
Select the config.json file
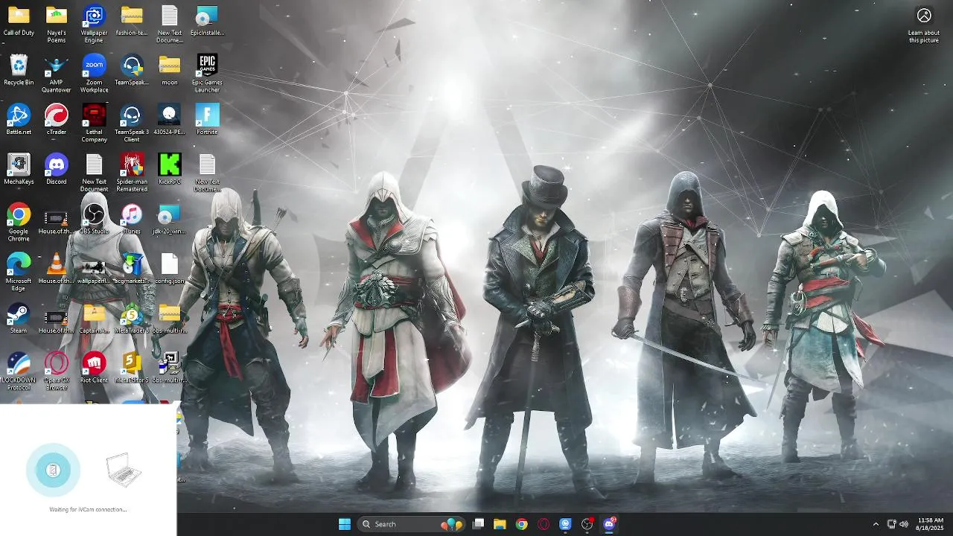point(170,269)
